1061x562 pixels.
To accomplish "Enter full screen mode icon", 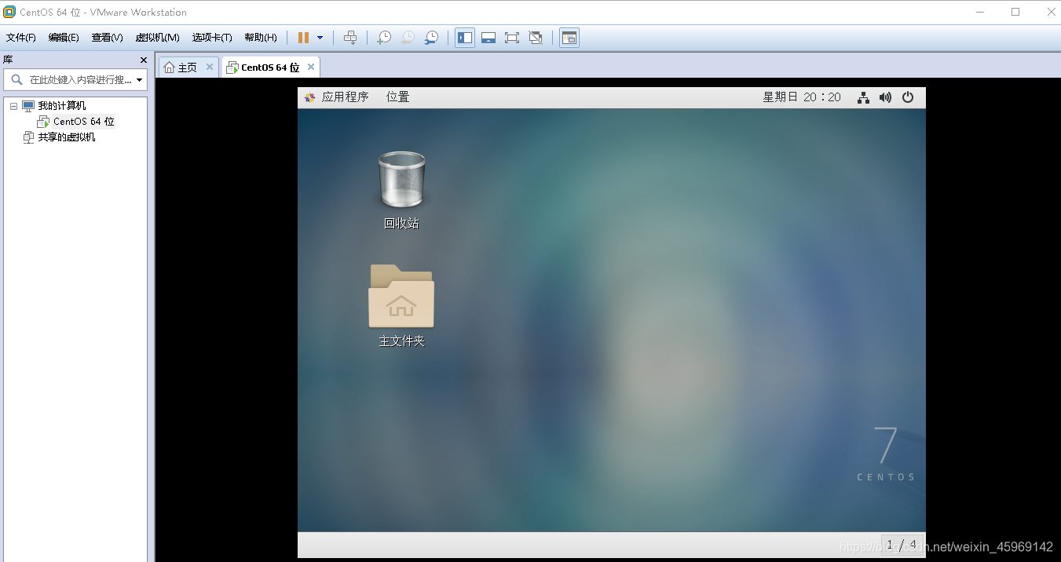I will click(512, 38).
